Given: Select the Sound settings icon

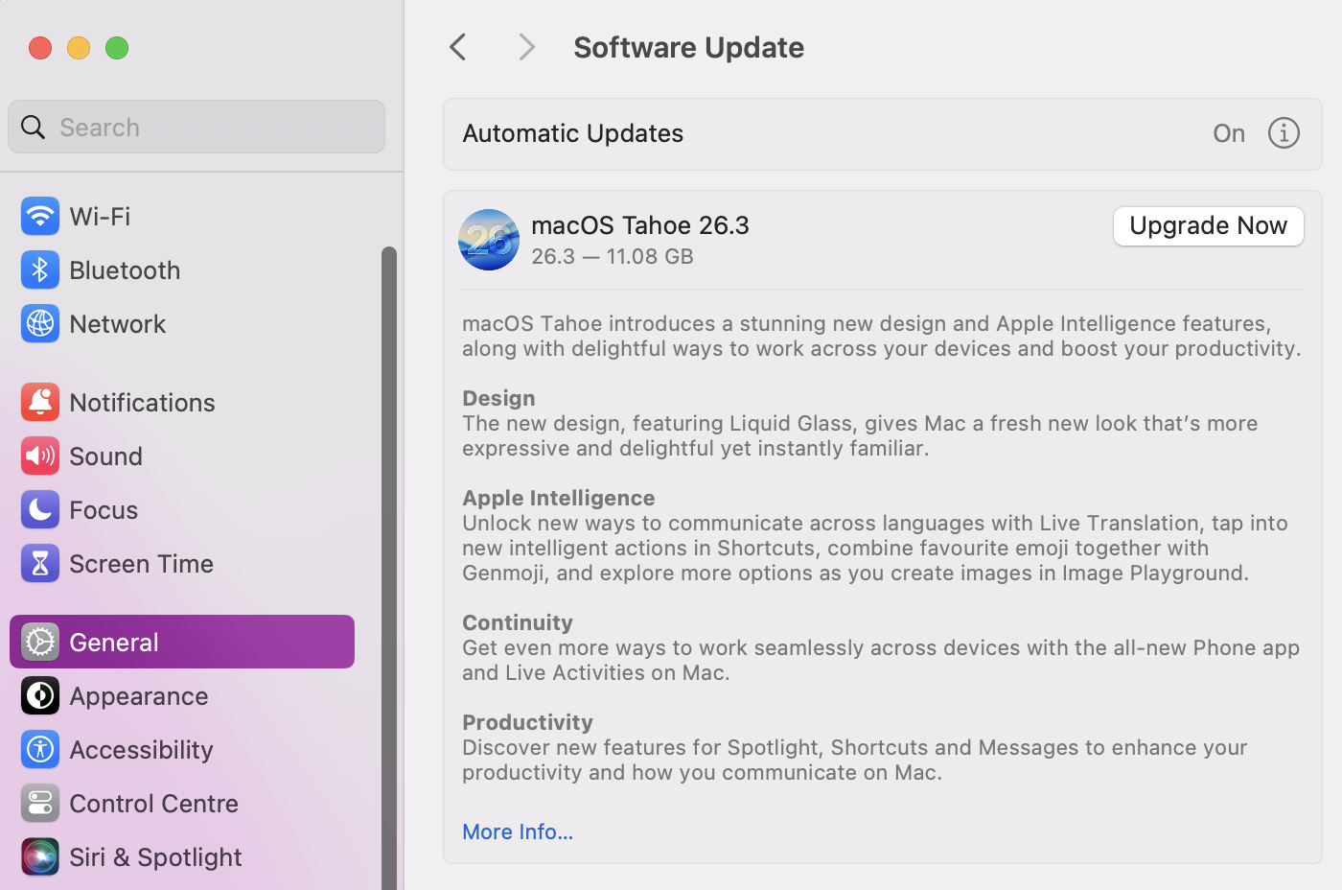Looking at the screenshot, I should [x=39, y=457].
